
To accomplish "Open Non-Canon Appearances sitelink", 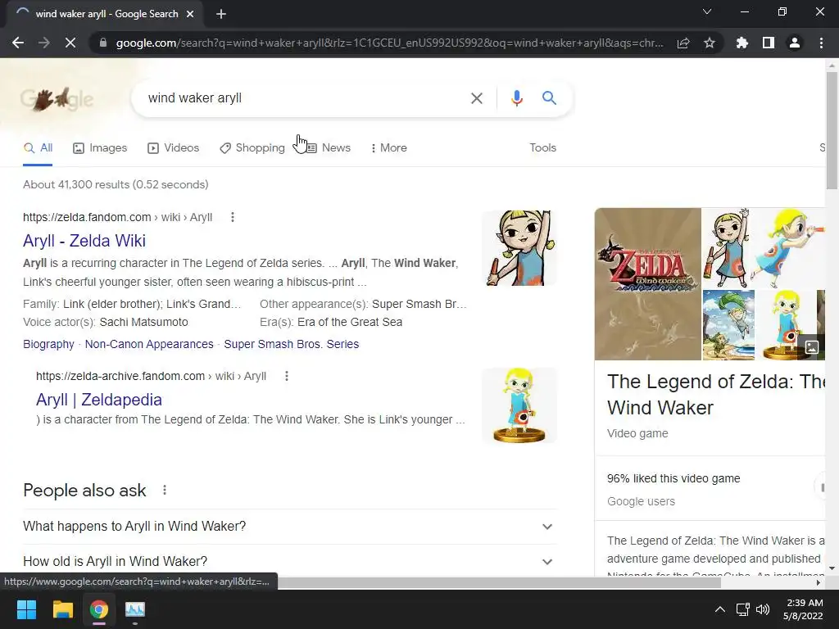I will coord(149,345).
